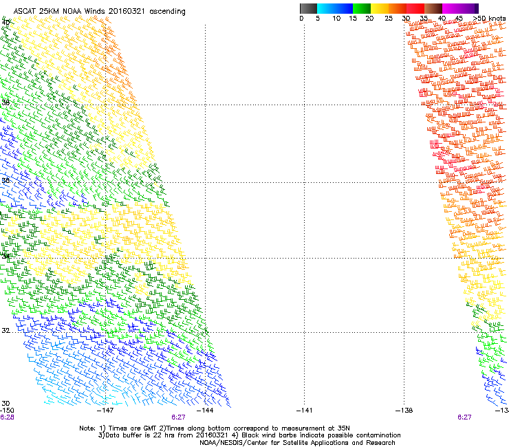
Task: Click the 'Data buffer is 22 hrs' note
Action: [249, 435]
